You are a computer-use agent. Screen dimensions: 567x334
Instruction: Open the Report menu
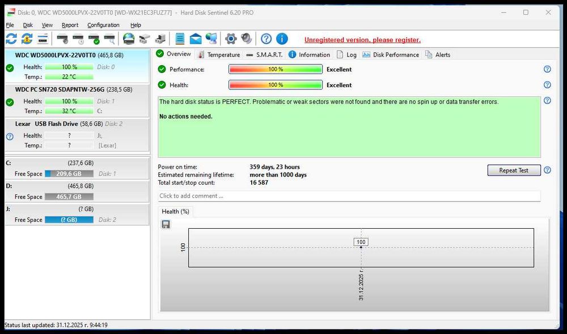pos(70,25)
